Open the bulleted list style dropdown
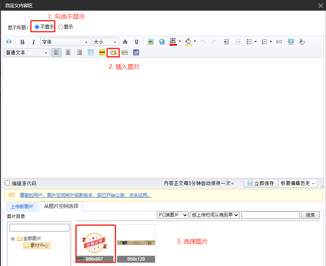The image size is (326, 266). (x=255, y=42)
